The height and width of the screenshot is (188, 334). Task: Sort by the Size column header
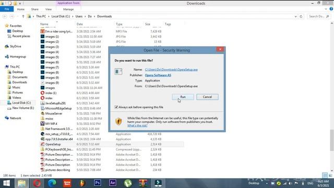click(148, 24)
